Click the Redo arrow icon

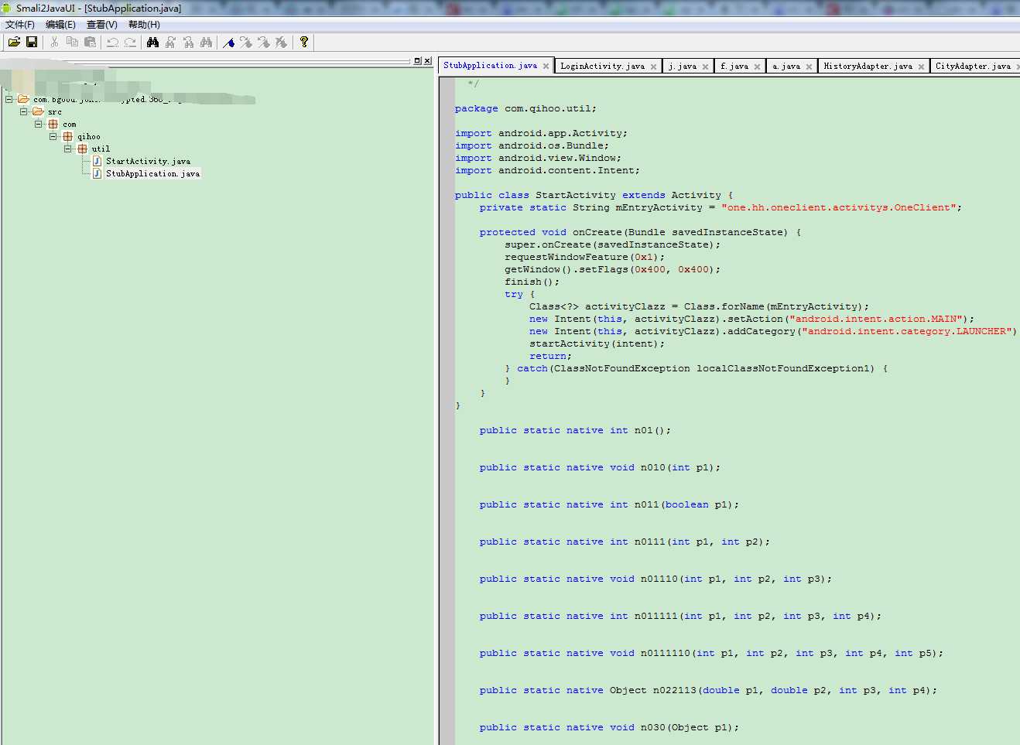(130, 43)
